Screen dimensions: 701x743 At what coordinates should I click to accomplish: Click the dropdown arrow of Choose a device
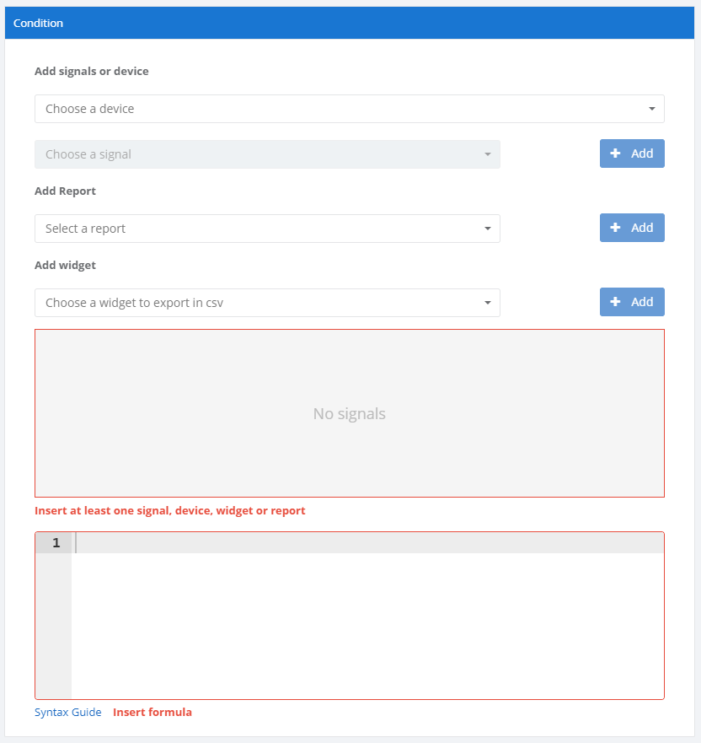coord(651,109)
